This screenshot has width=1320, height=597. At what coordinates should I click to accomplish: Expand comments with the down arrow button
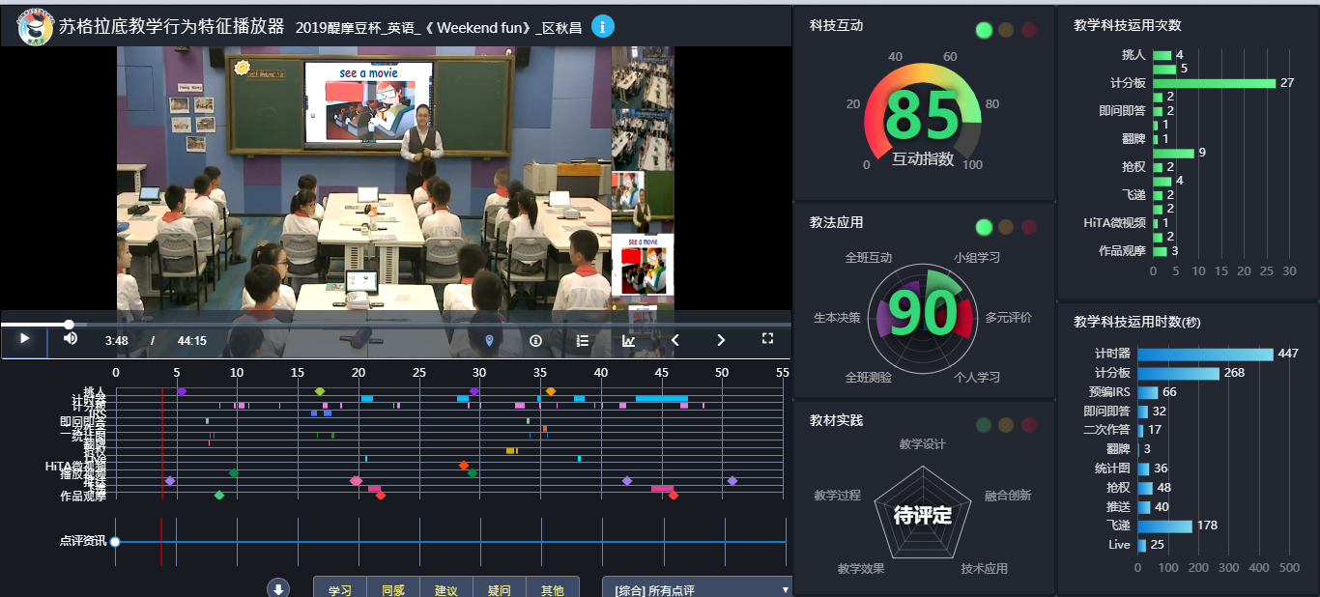(278, 588)
